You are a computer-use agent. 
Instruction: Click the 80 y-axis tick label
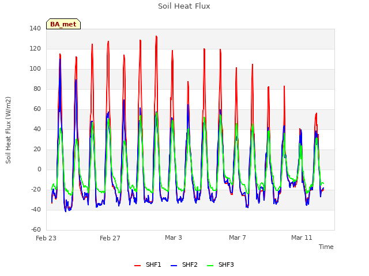coord(37,89)
